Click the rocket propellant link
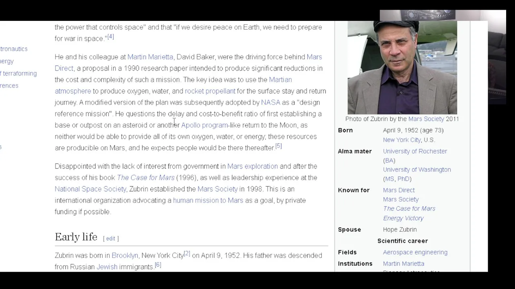 [210, 91]
